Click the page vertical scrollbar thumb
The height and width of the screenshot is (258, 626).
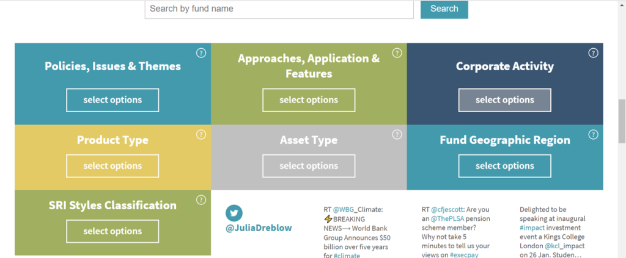point(622,121)
